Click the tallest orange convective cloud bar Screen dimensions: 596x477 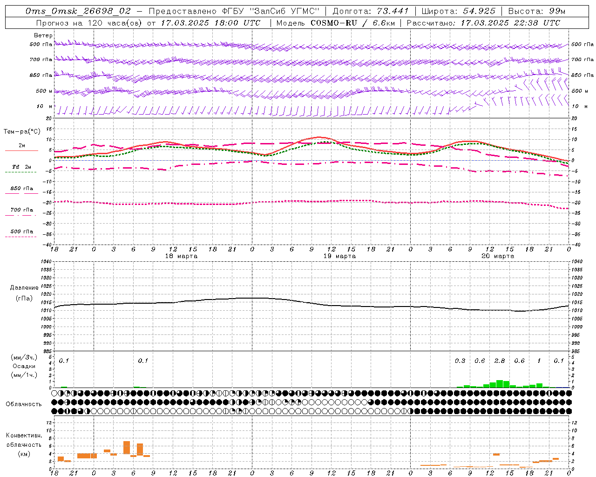tap(127, 448)
